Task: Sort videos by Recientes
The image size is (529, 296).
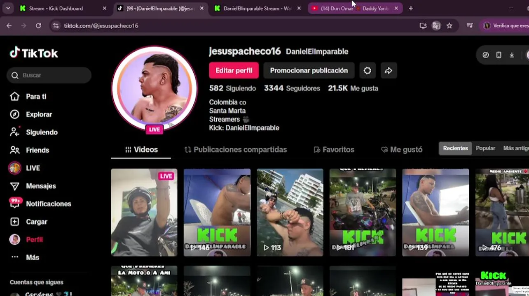Action: coord(455,148)
